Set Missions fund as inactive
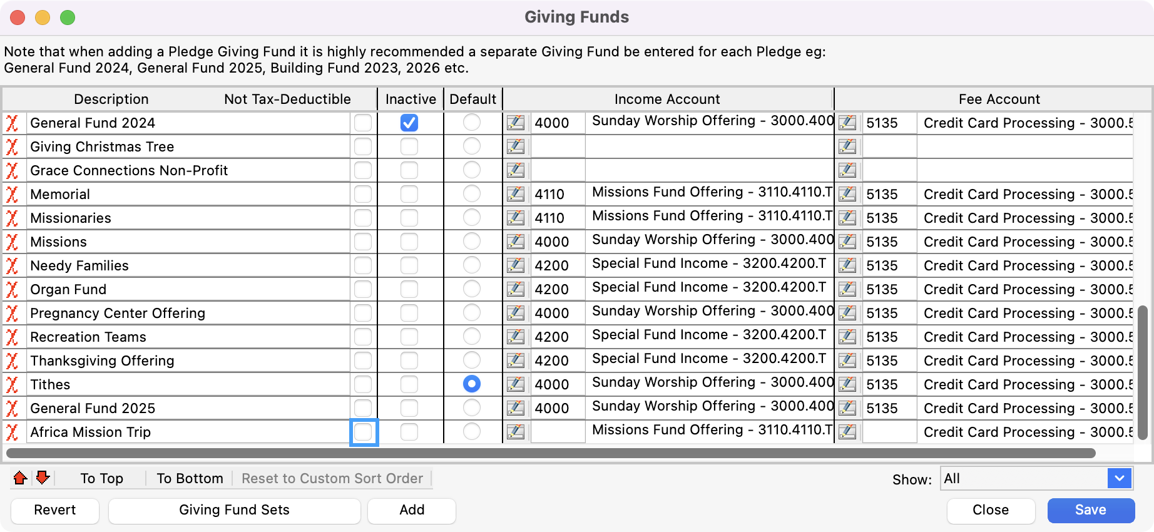Screen dimensions: 1154x532 coord(409,242)
